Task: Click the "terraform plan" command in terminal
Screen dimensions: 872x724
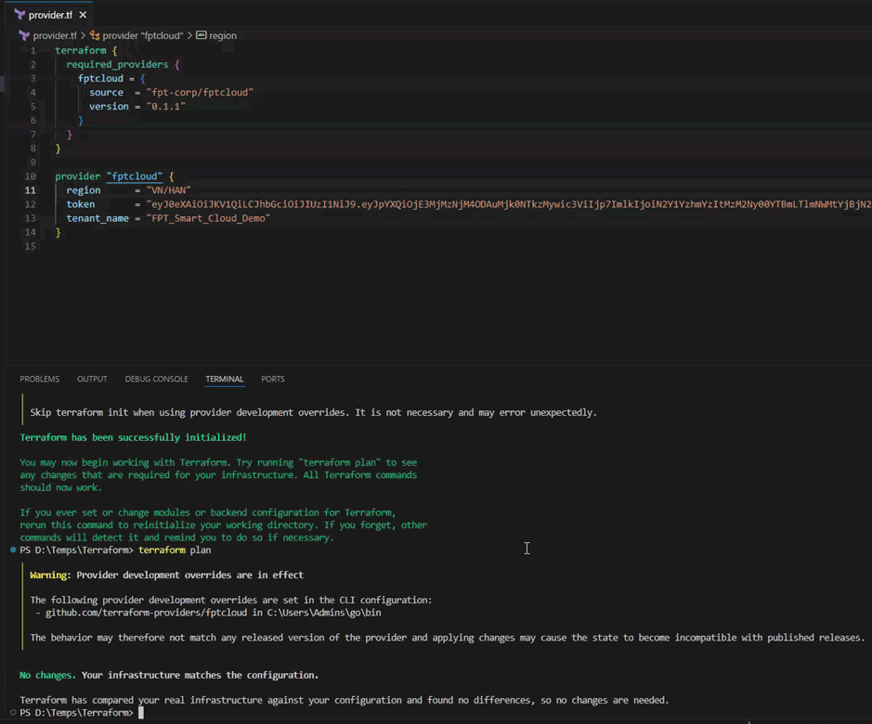Action: click(x=175, y=549)
